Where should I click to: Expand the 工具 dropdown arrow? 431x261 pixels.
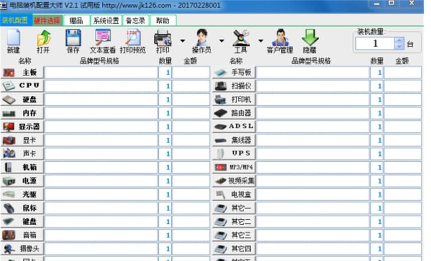point(261,41)
